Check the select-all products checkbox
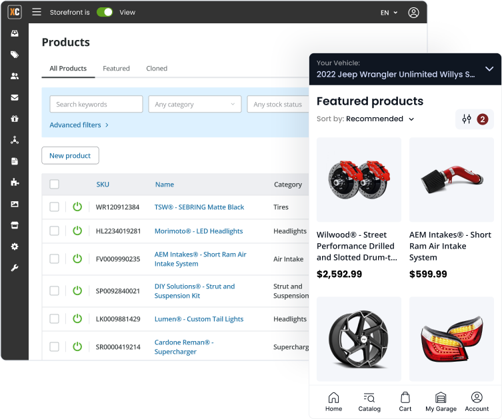 pos(55,185)
